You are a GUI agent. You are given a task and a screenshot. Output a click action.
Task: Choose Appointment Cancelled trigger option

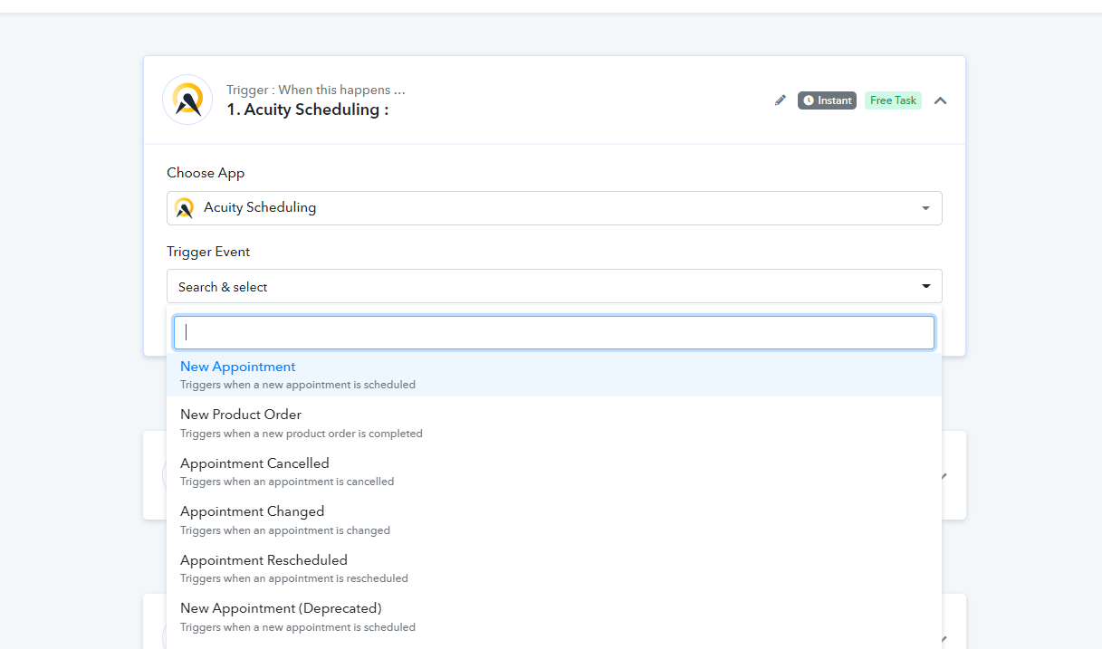[x=554, y=472]
